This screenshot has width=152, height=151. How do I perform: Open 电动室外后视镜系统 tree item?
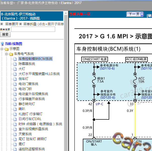click(33, 94)
